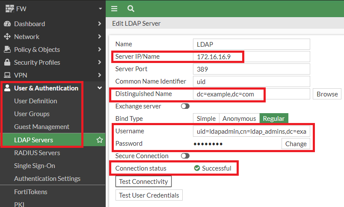The height and width of the screenshot is (207, 344).
Task: Click the Security Profiles padlock icon
Action: coord(7,62)
